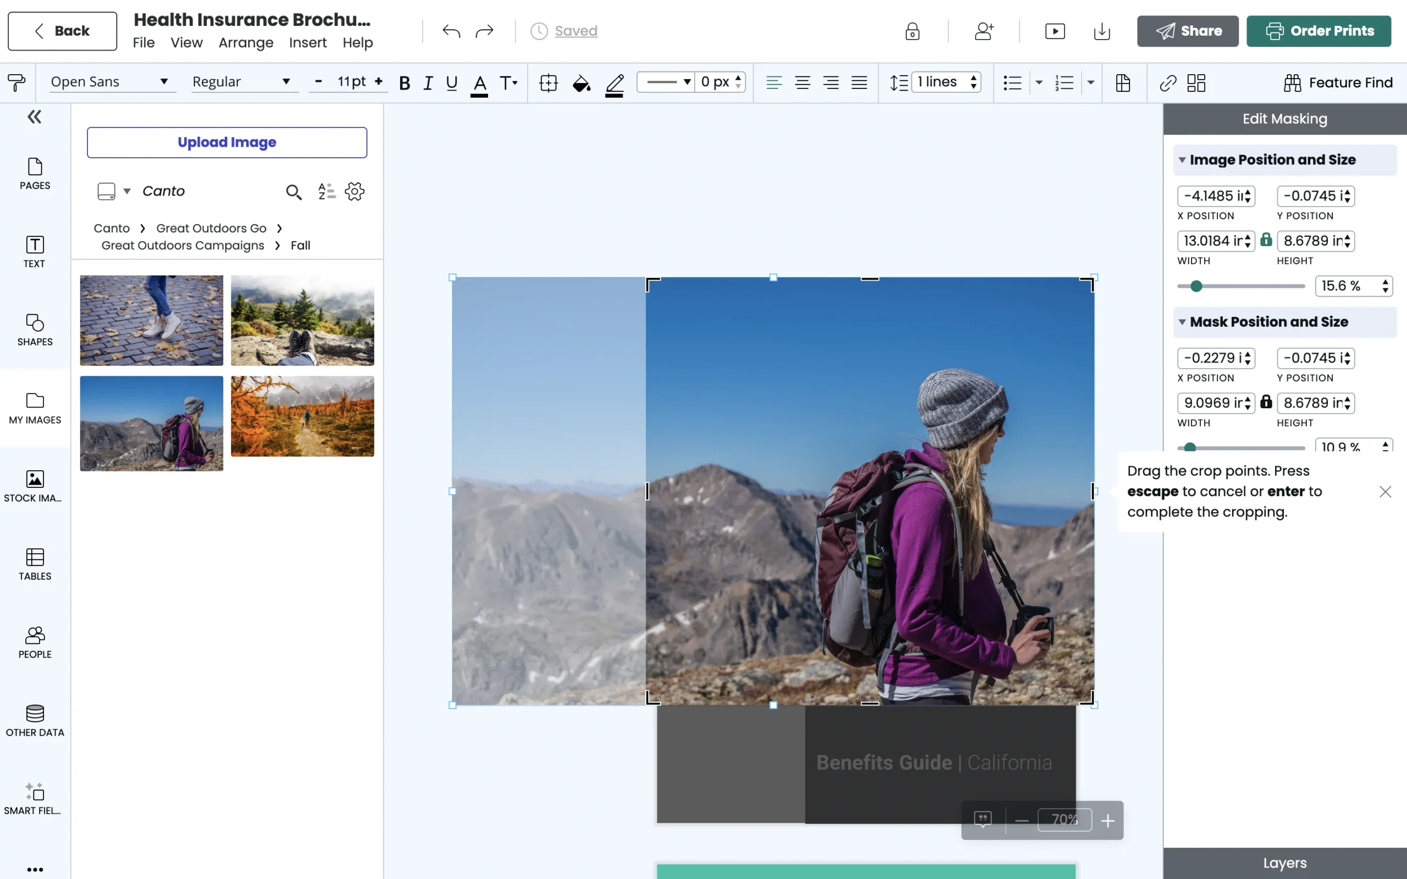Click the undo arrow
1407x879 pixels.
[451, 31]
